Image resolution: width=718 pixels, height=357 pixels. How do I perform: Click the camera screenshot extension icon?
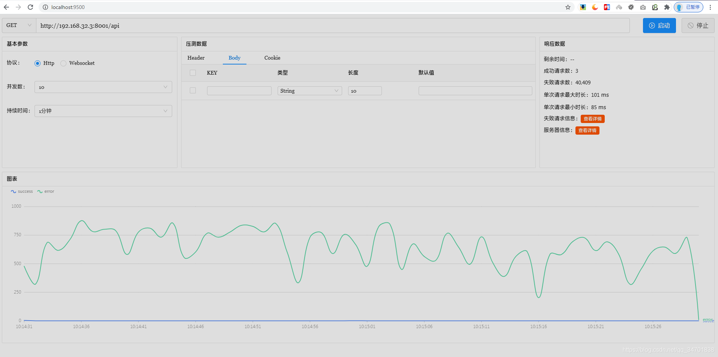(x=643, y=7)
